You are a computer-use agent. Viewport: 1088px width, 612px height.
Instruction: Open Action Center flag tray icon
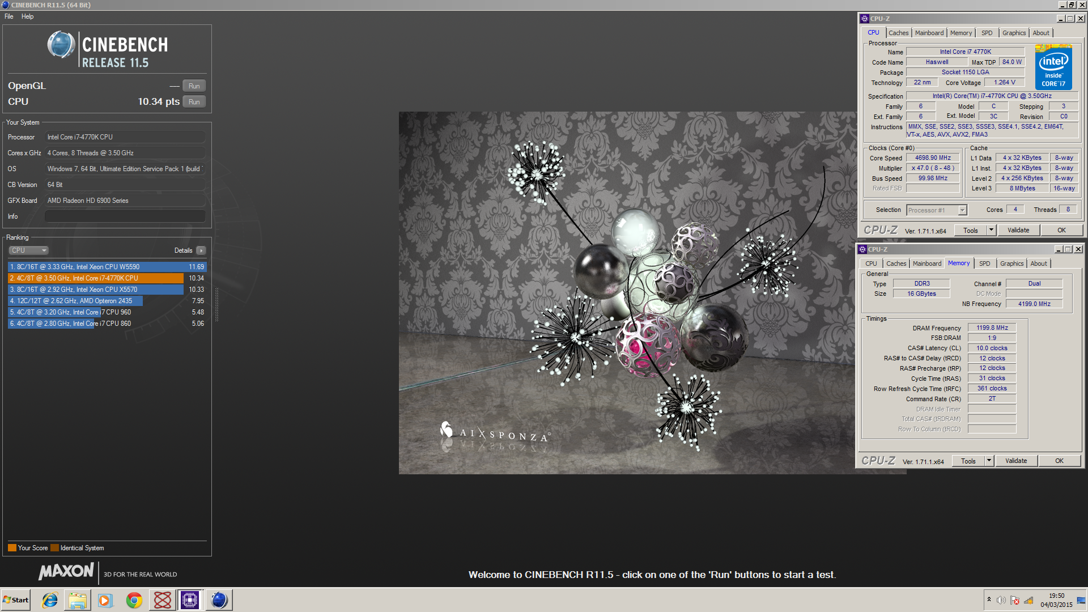(x=1015, y=600)
